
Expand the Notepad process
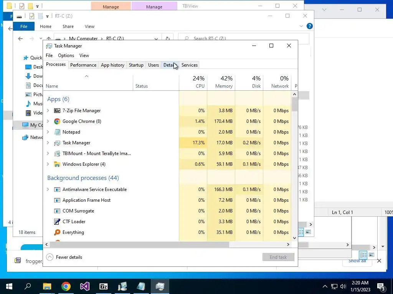coord(48,132)
